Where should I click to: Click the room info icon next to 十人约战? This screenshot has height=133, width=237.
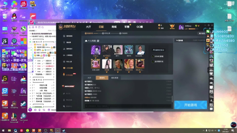98,41
